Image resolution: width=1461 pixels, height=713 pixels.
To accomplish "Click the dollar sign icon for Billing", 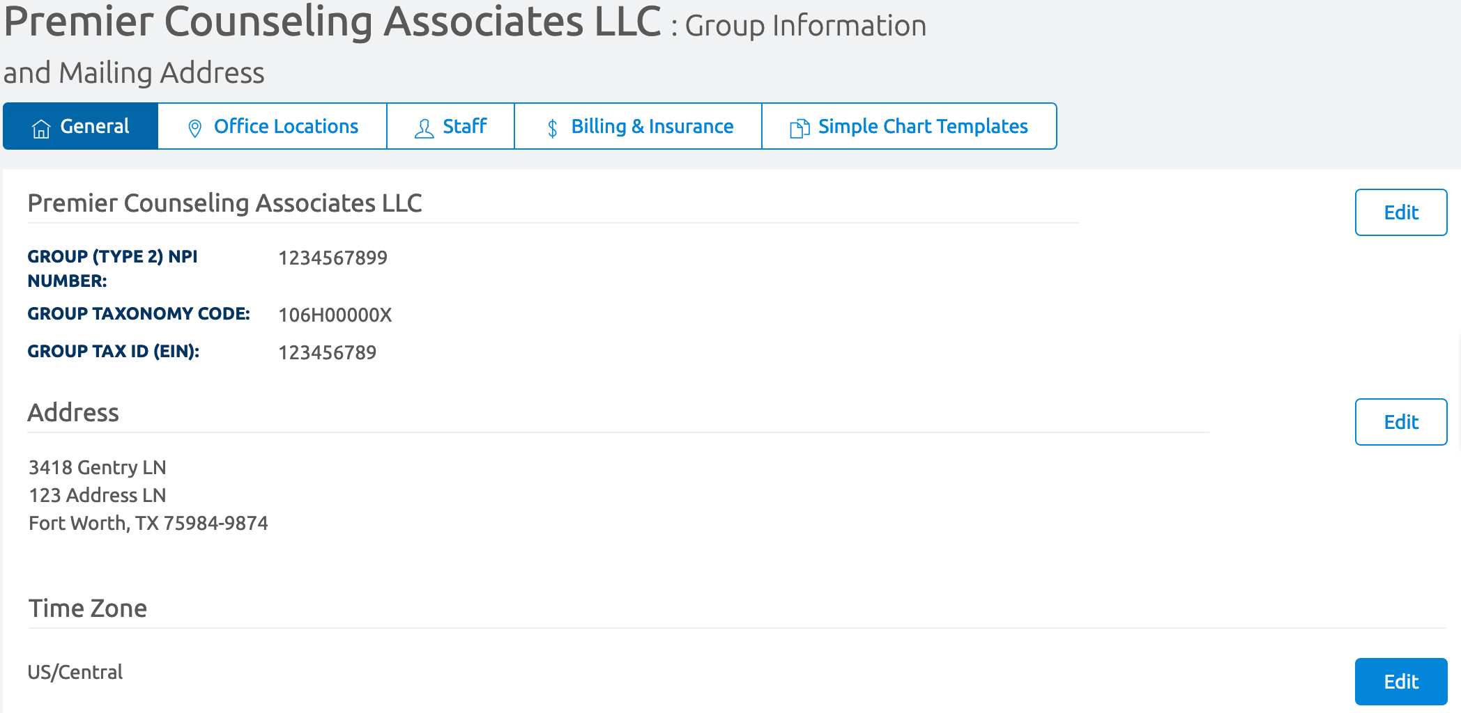I will point(553,128).
